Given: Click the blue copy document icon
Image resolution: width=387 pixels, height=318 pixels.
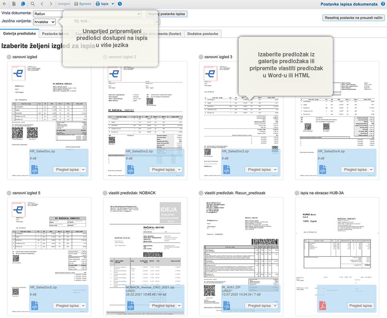Looking at the screenshot, I should pos(23,4).
